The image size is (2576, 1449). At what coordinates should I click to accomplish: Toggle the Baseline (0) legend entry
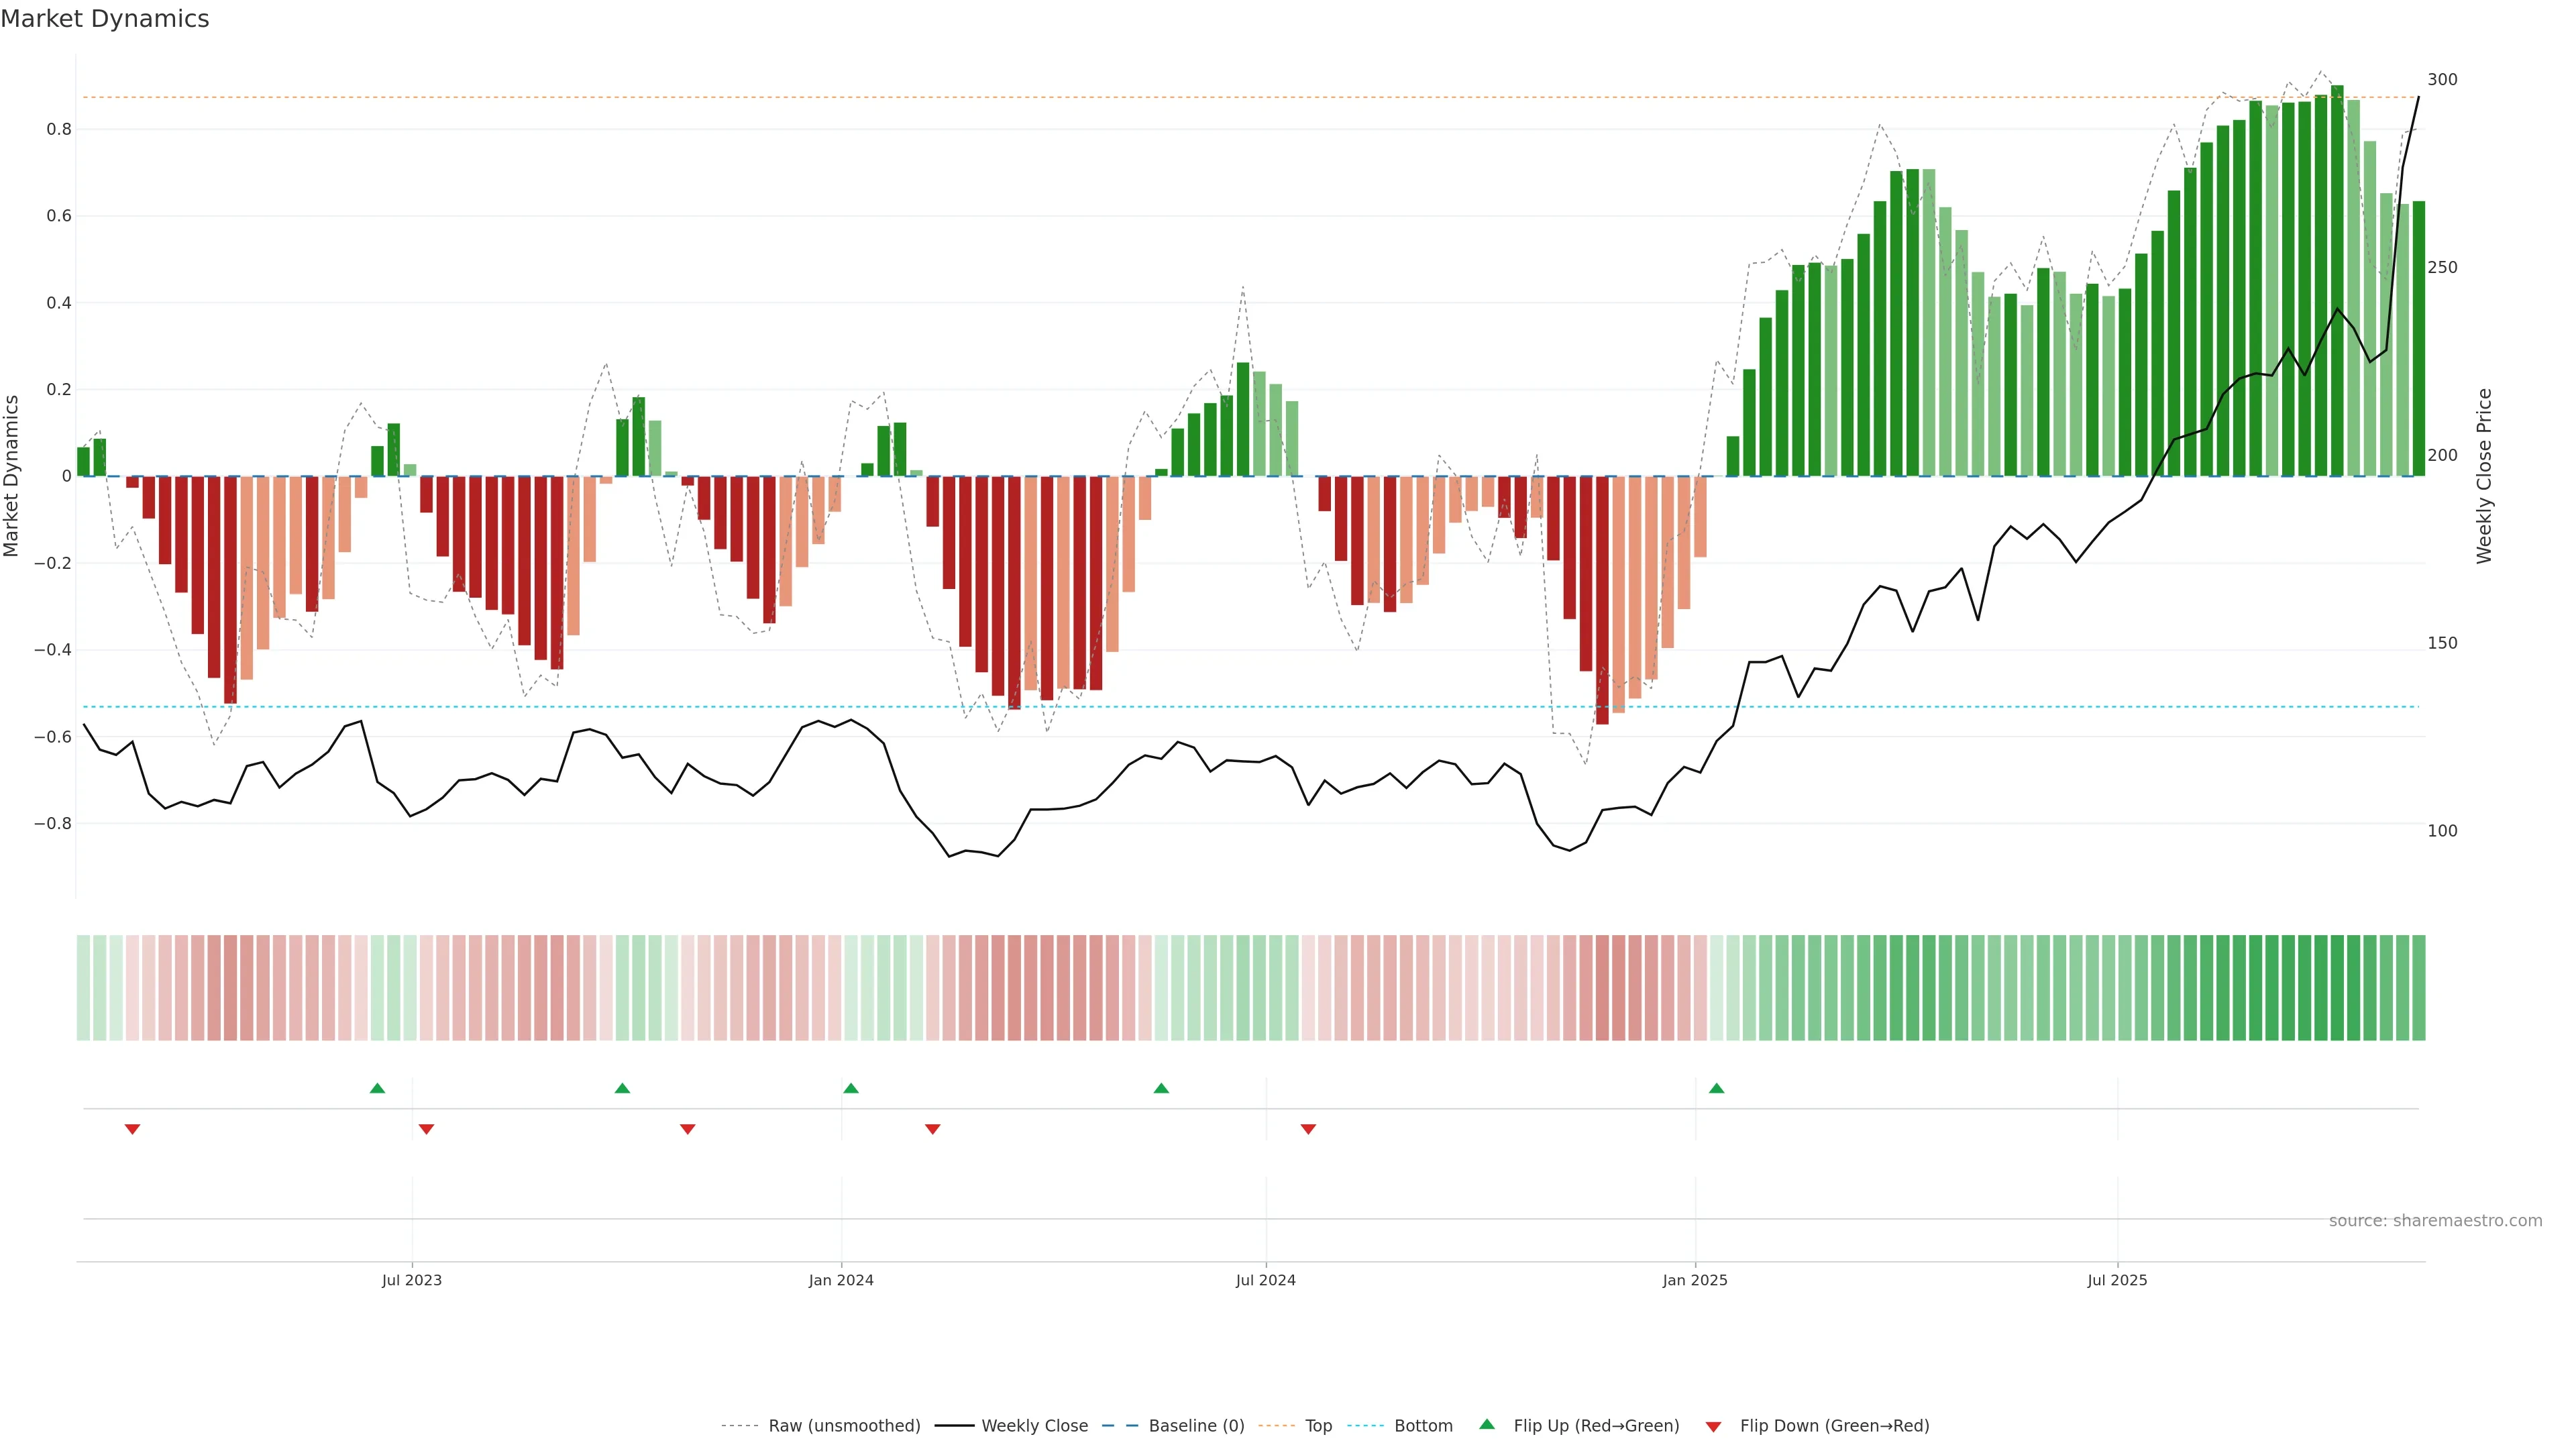(x=1196, y=1426)
